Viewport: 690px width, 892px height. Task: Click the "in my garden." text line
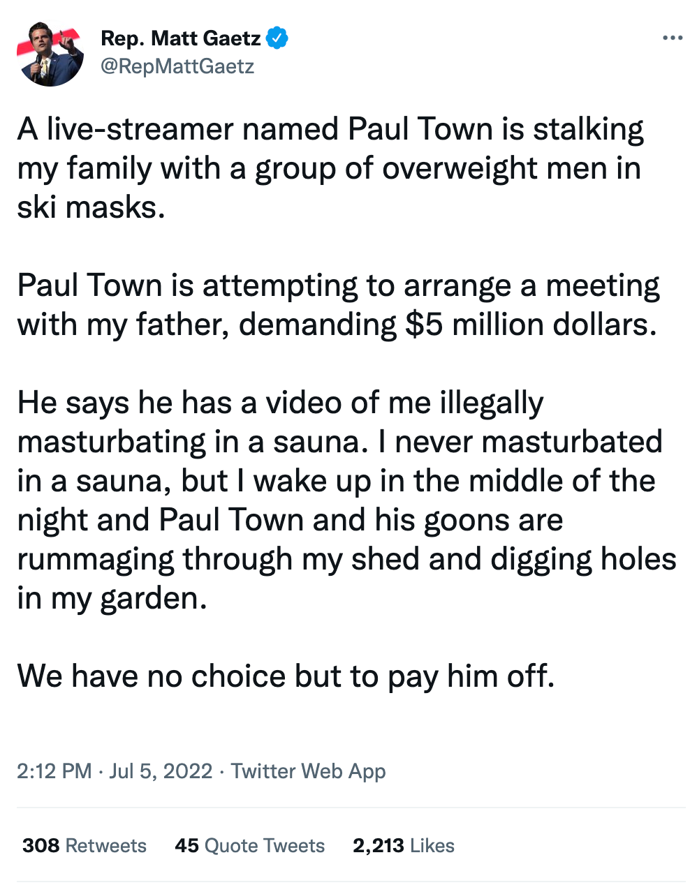(x=112, y=599)
